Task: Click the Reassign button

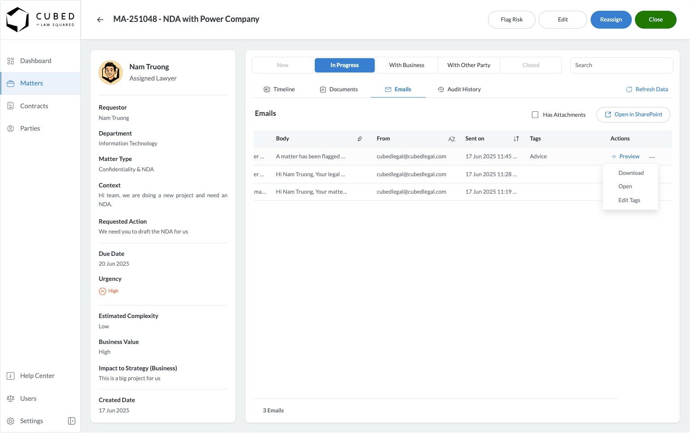Action: [611, 20]
